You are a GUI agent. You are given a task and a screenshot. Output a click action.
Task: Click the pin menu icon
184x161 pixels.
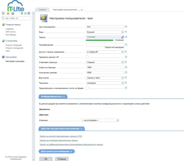pyautogui.click(x=29, y=13)
